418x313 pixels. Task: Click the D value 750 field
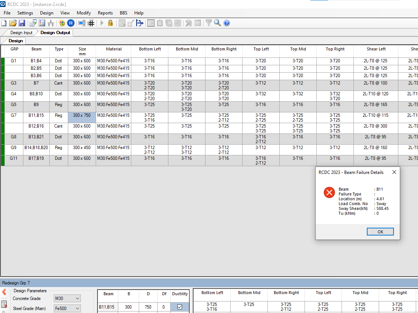[x=148, y=307]
